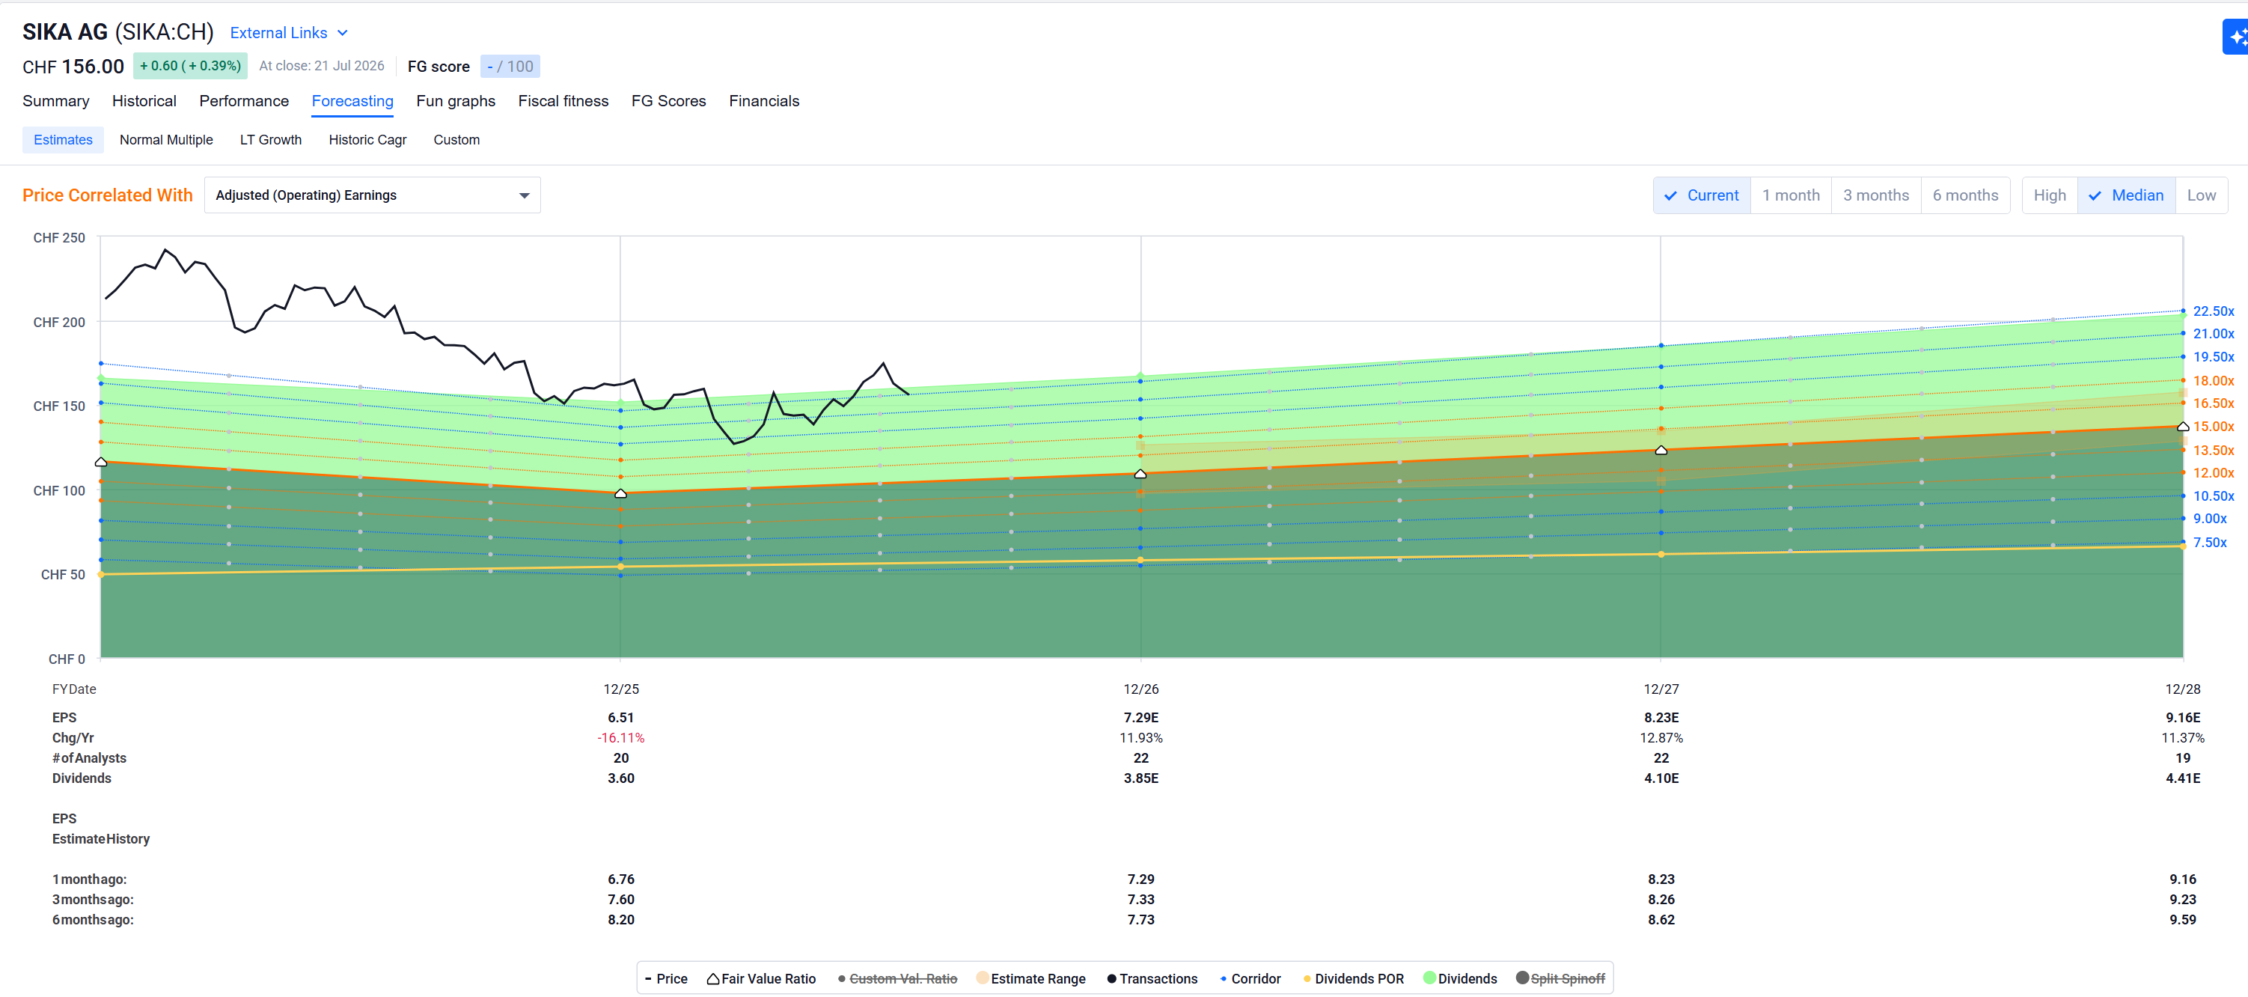The width and height of the screenshot is (2248, 997).
Task: Toggle the Current estimates option
Action: point(1702,195)
